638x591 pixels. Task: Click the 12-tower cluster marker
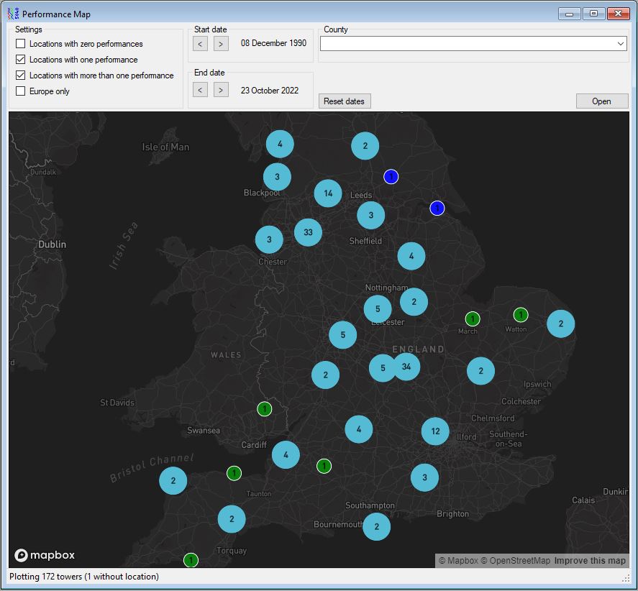(x=435, y=431)
